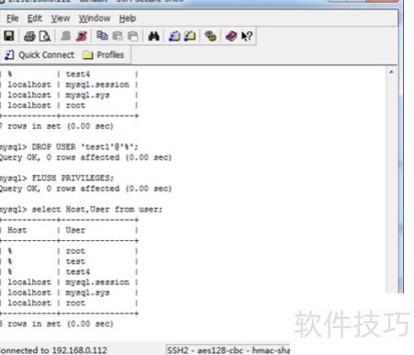Open a New File Transfer Window icon
Viewport: 414px width, 355px height.
click(190, 36)
